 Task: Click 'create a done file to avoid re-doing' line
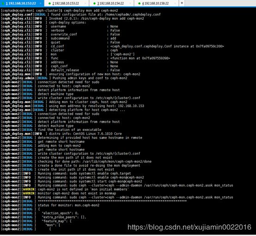tap(71, 165)
